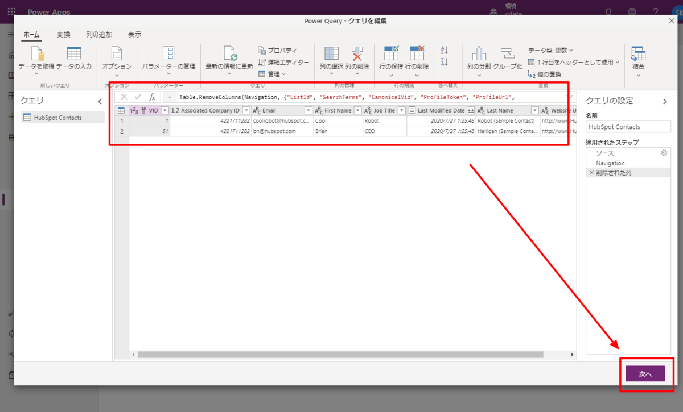
Task: Click Robot (Sample Contact) cell
Action: click(x=507, y=120)
